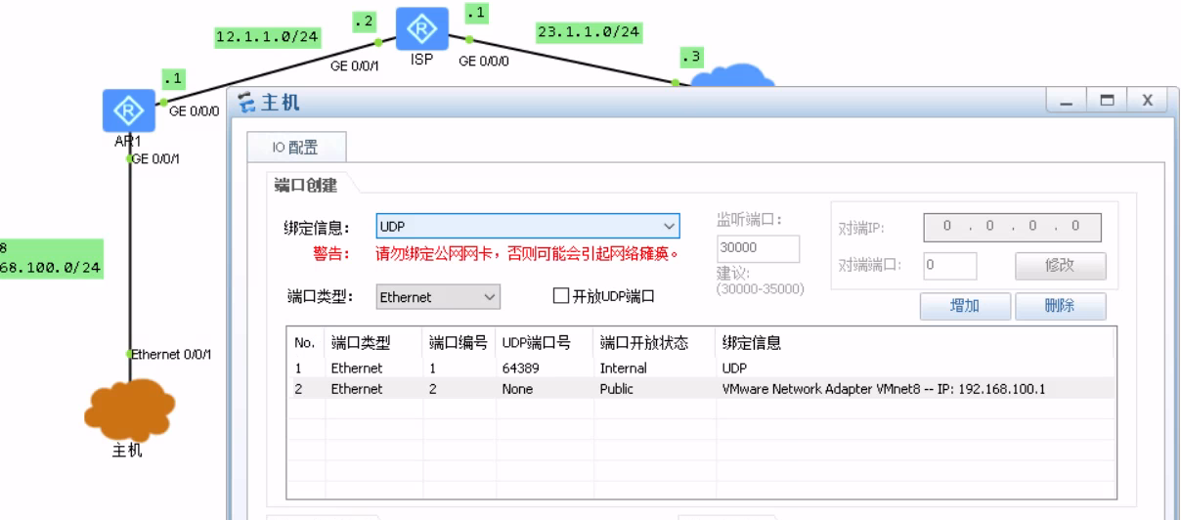Click the 对端端口 input field
The height and width of the screenshot is (520, 1181).
[949, 265]
